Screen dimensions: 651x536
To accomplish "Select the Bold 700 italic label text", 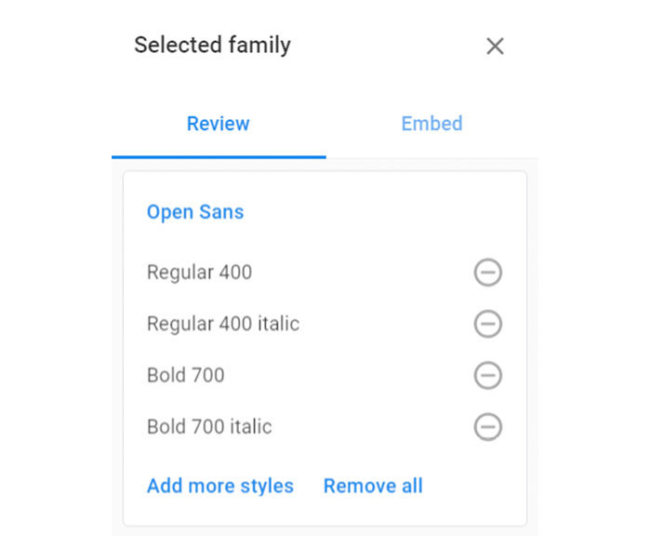I will point(209,427).
